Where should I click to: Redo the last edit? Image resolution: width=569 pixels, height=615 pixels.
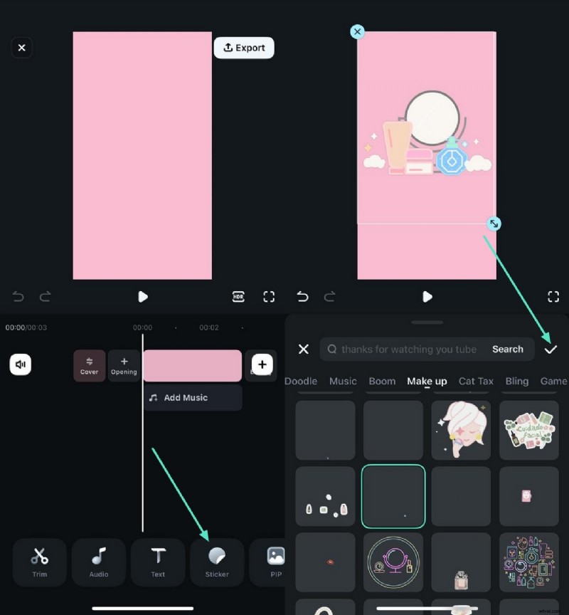pyautogui.click(x=44, y=297)
